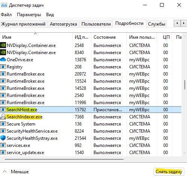Screen dimensions: 187x180
Task: Select the SearchIndexer.exe process name
Action: tap(24, 117)
